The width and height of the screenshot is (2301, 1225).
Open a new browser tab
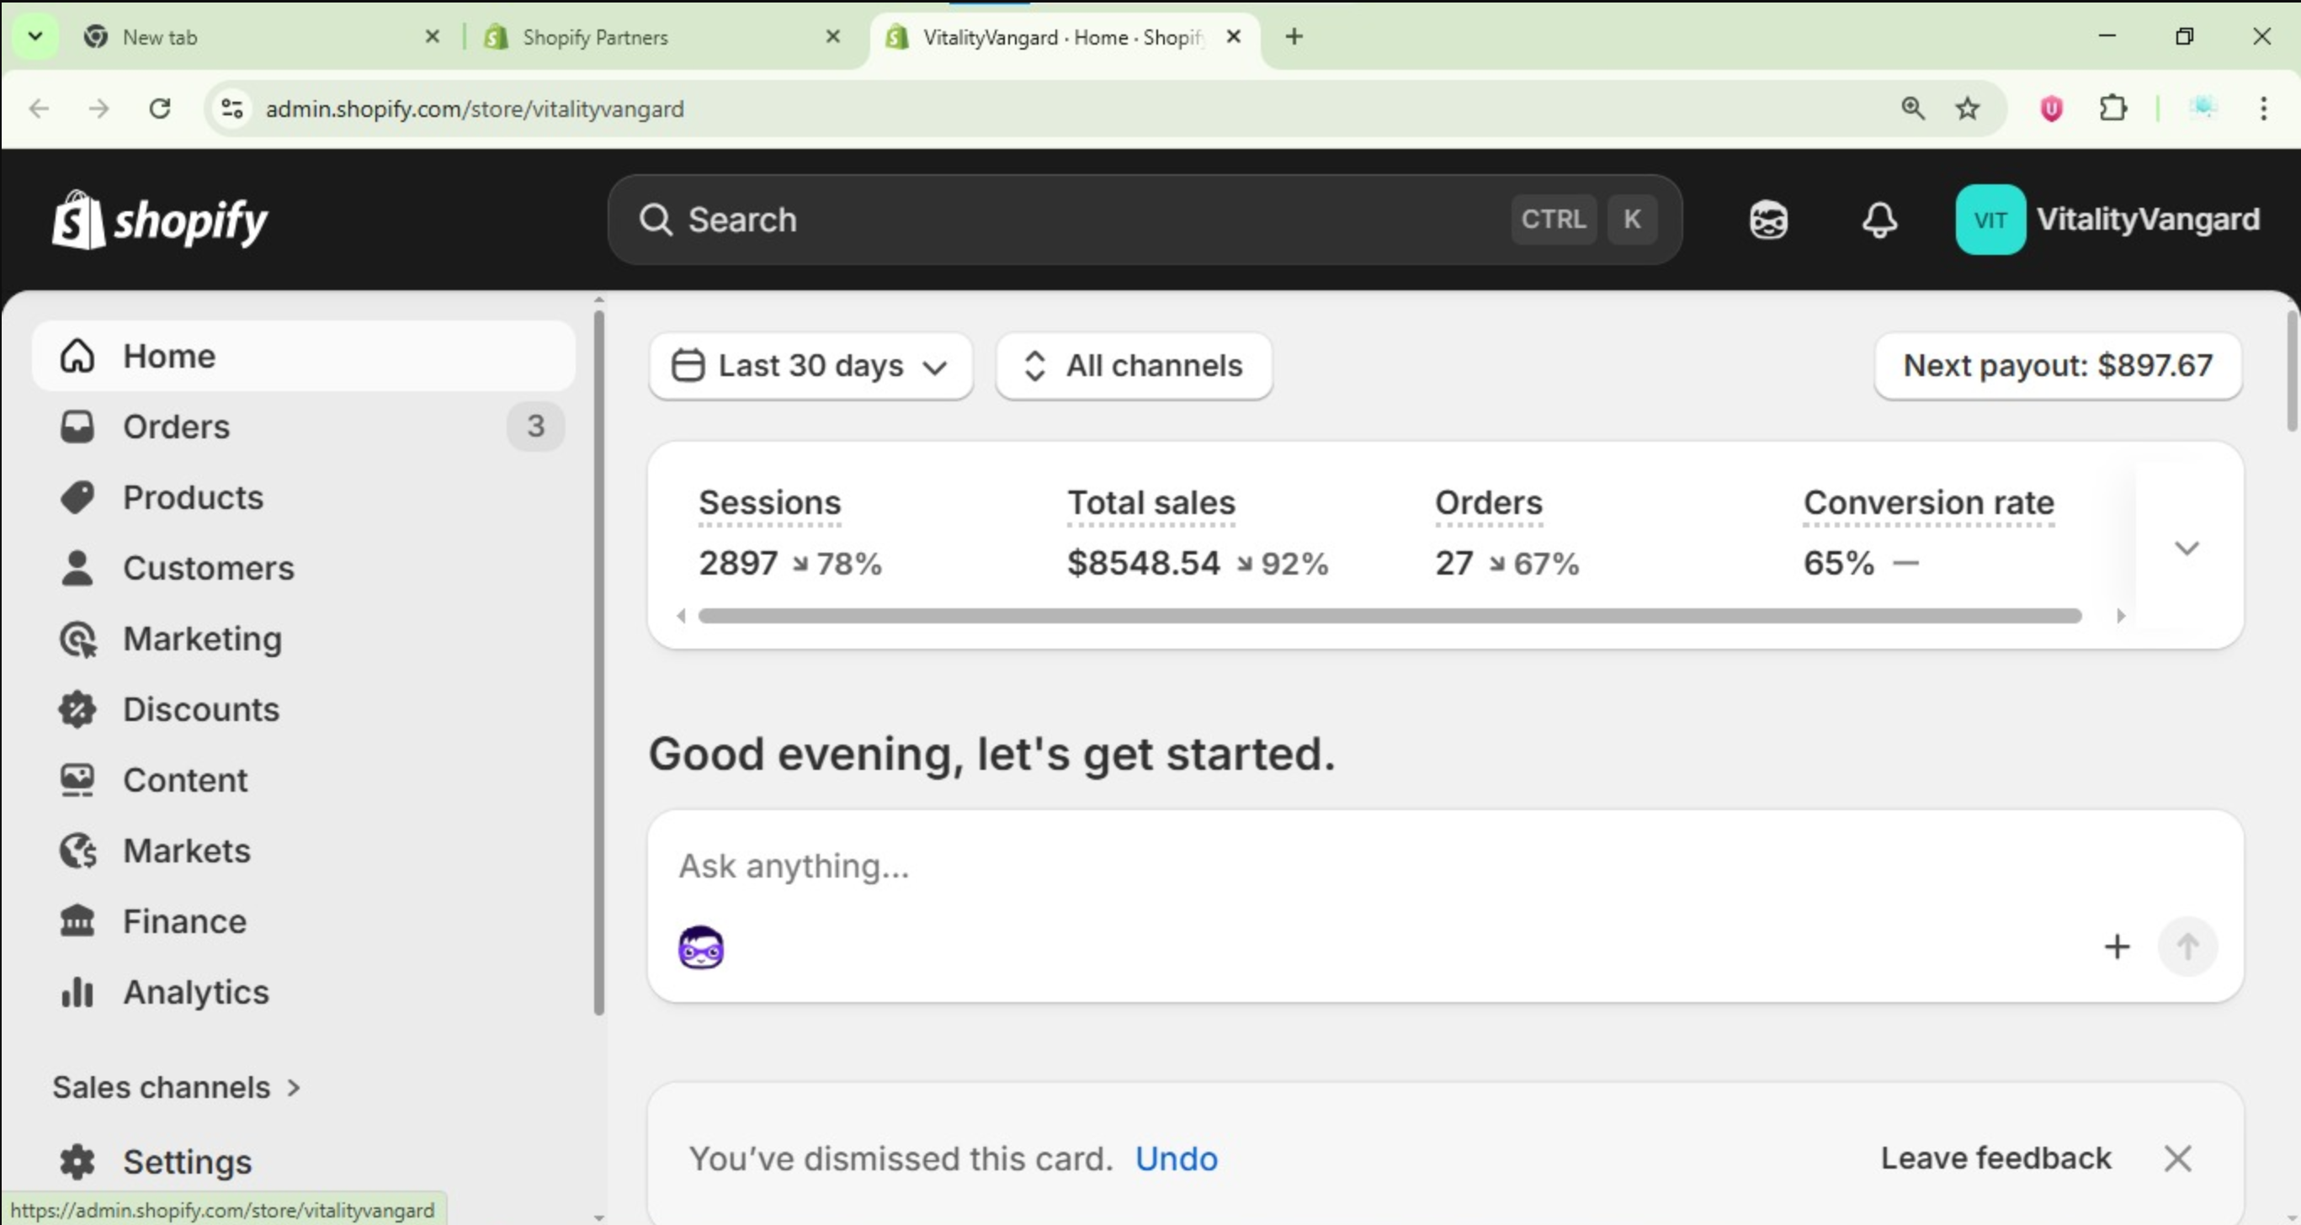pyautogui.click(x=1294, y=37)
